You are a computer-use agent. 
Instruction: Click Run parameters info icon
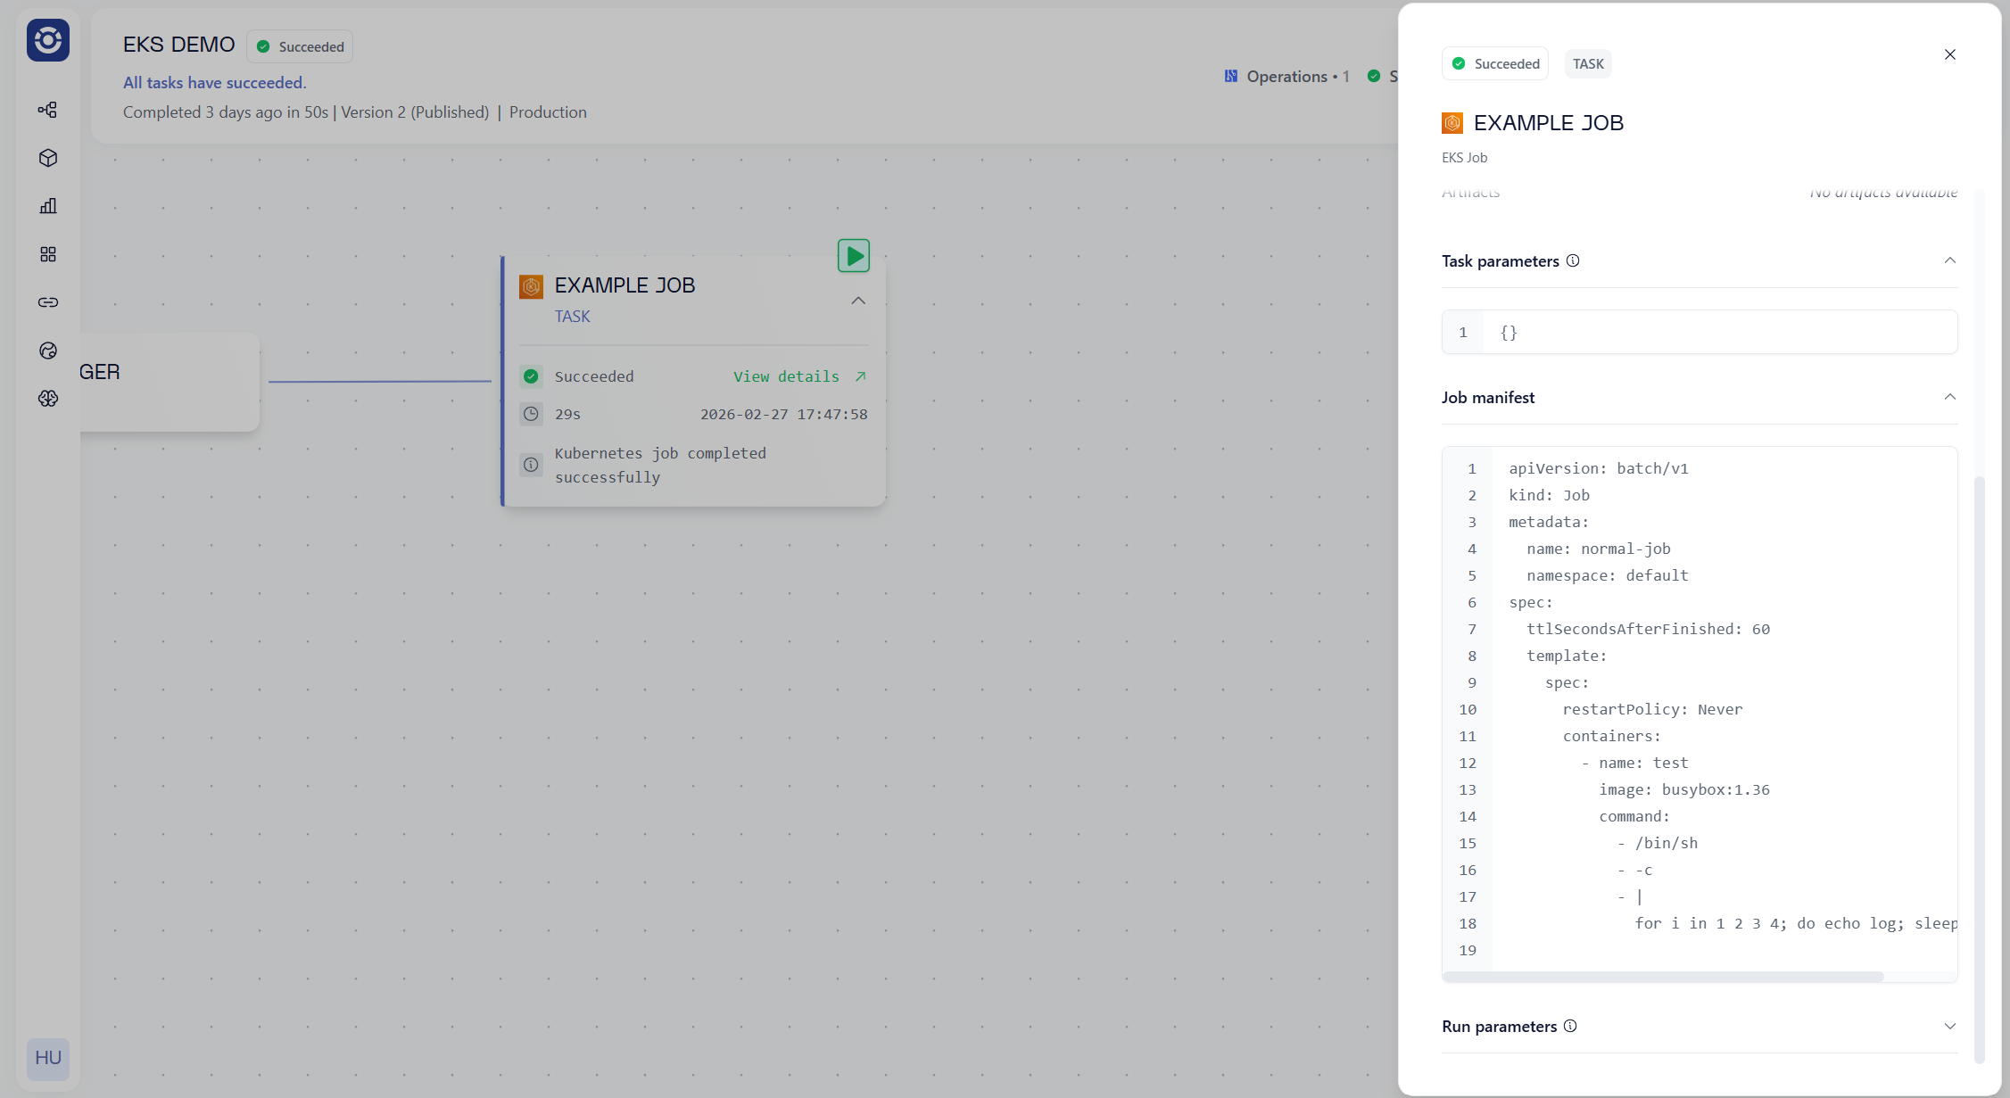[1570, 1026]
